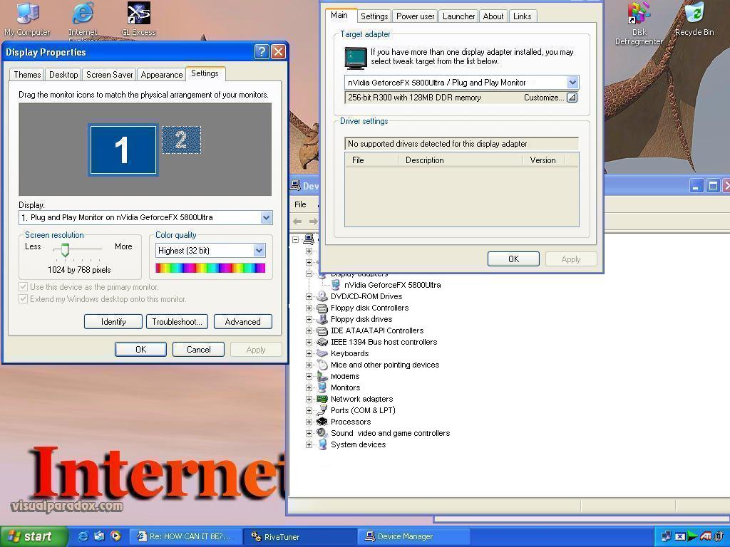Image resolution: width=730 pixels, height=547 pixels.
Task: Switch to Re: HOW CAN IT BE taskbar button
Action: (186, 537)
